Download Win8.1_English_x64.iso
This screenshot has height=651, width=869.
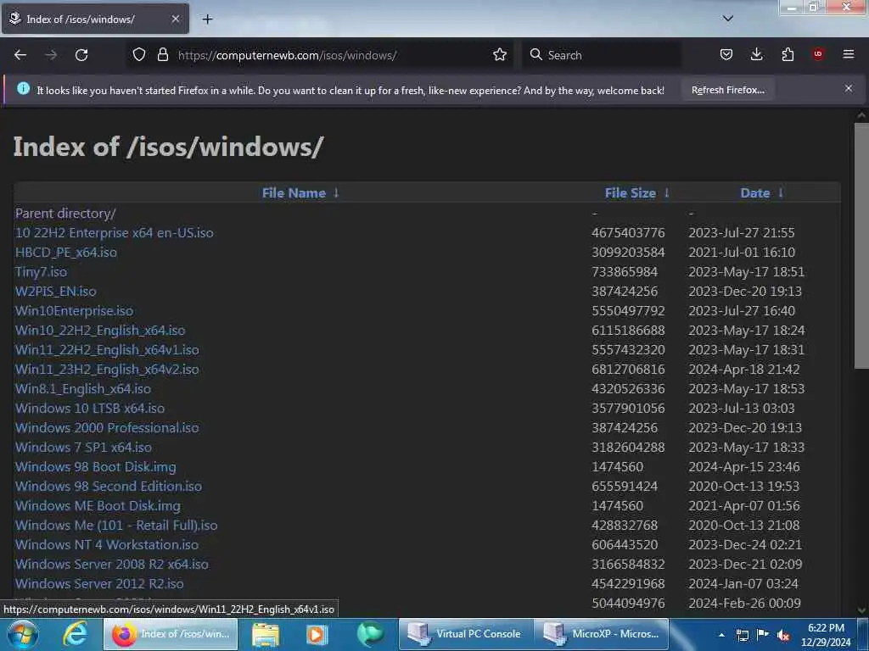(82, 388)
